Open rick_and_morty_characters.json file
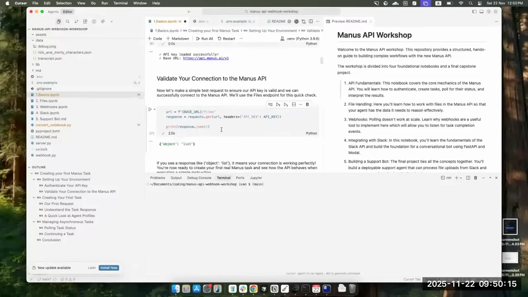 pyautogui.click(x=65, y=52)
